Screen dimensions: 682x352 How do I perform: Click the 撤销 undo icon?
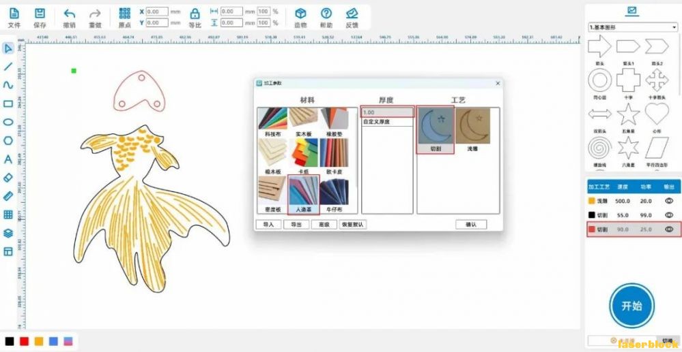[x=69, y=14]
